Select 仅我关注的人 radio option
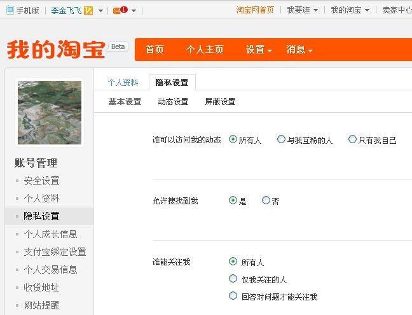Screen dimensions: 412x315 click(x=233, y=279)
